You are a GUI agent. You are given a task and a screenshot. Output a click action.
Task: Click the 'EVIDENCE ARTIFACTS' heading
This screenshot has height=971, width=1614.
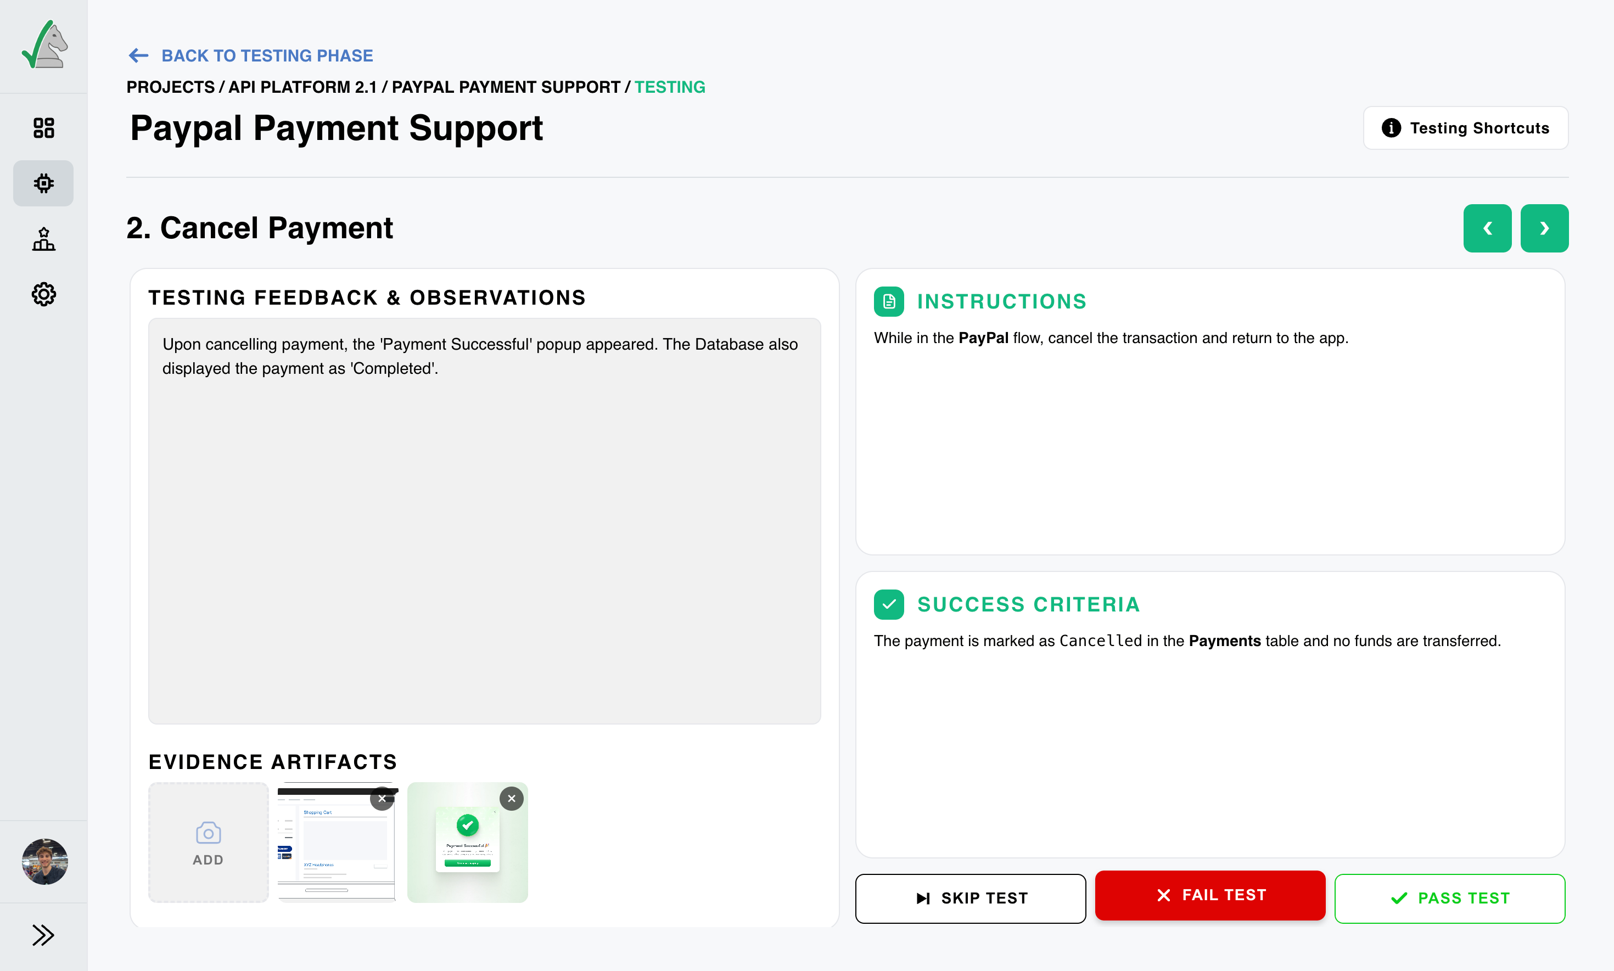(273, 762)
